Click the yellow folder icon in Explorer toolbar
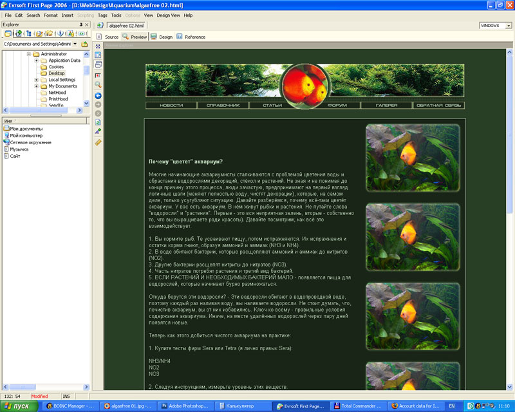515x412 pixels. [x=8, y=33]
